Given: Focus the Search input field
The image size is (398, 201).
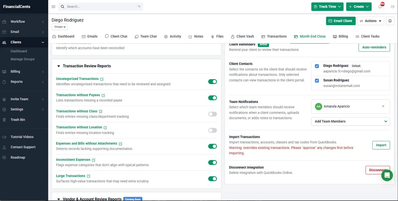Looking at the screenshot, I should tap(100, 7).
